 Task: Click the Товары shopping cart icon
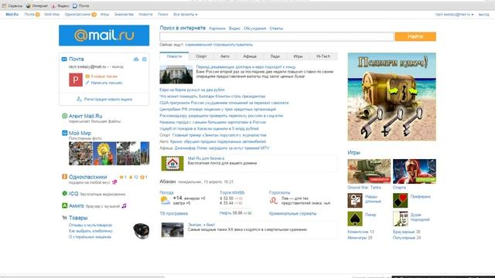pos(65,218)
